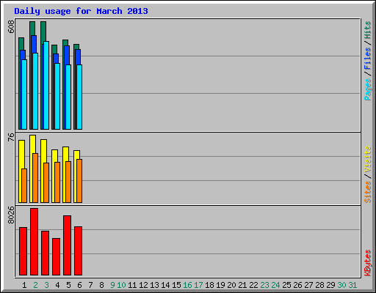
Task: Click day 27 on the x-axis
Action: pos(308,285)
